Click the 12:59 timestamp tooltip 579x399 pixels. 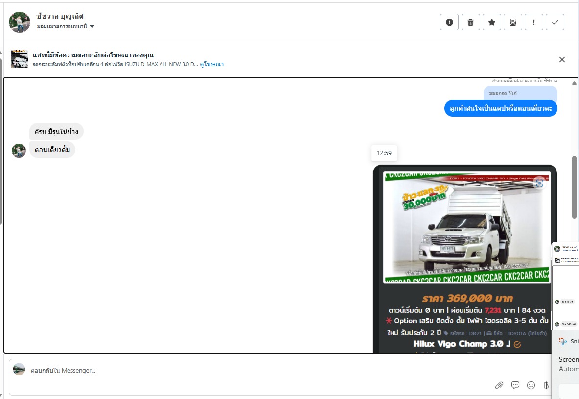(384, 153)
